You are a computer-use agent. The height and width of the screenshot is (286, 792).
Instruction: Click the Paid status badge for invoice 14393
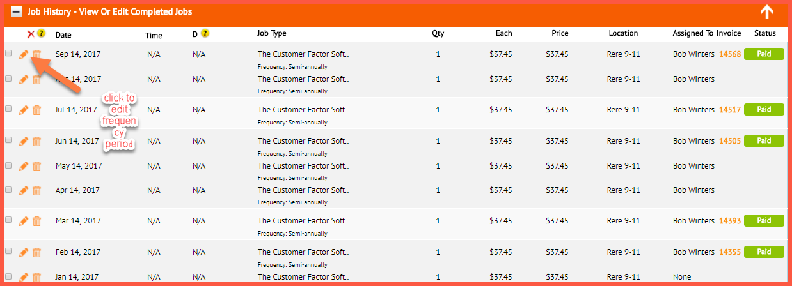764,220
